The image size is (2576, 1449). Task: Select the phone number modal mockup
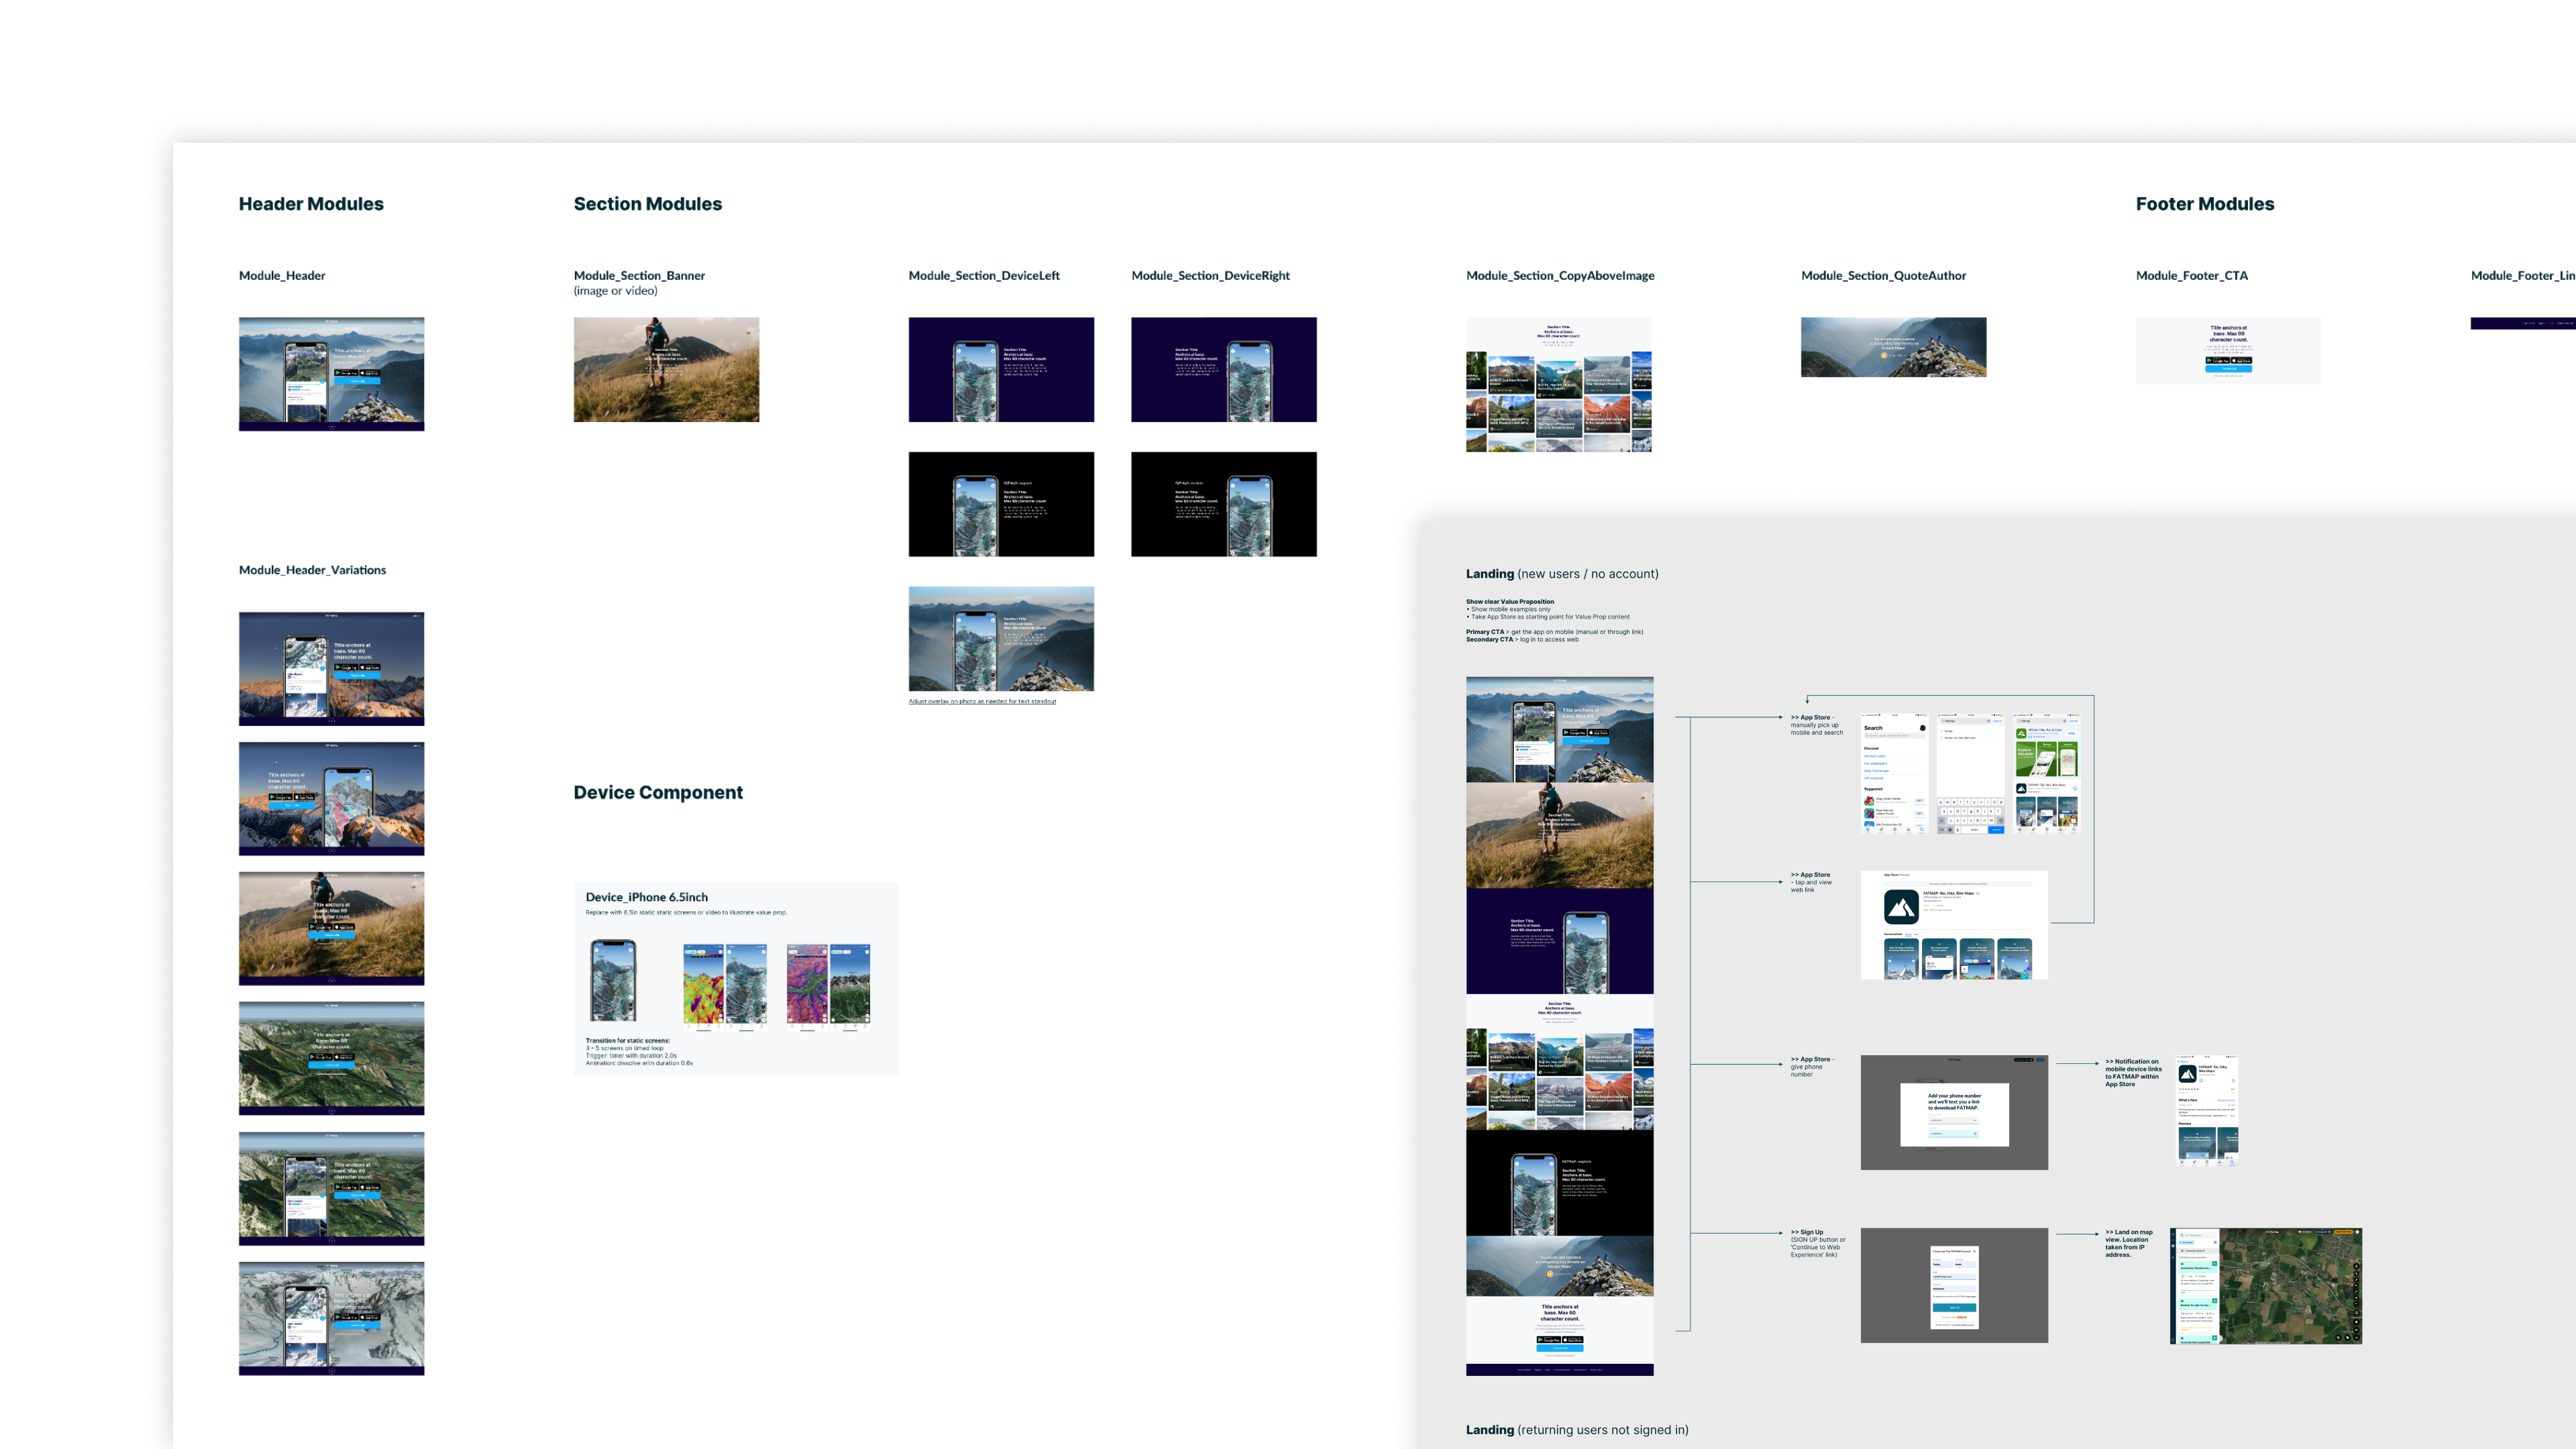1954,1113
